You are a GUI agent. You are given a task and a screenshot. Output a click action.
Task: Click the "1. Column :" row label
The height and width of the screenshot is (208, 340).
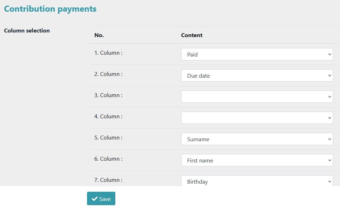tap(108, 53)
